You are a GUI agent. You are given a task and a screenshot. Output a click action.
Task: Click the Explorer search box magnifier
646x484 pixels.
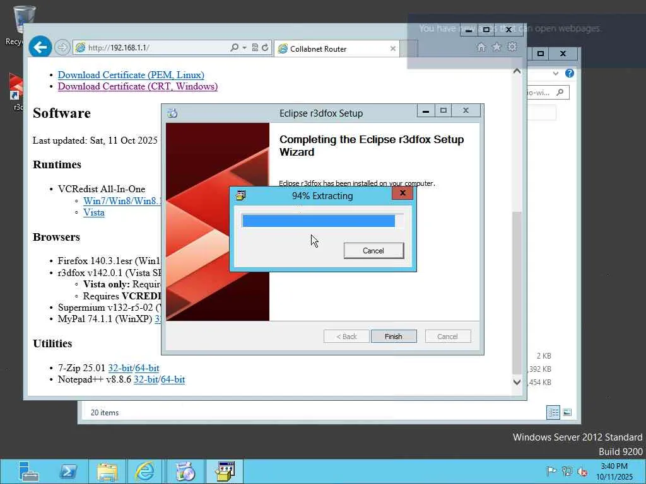point(560,93)
